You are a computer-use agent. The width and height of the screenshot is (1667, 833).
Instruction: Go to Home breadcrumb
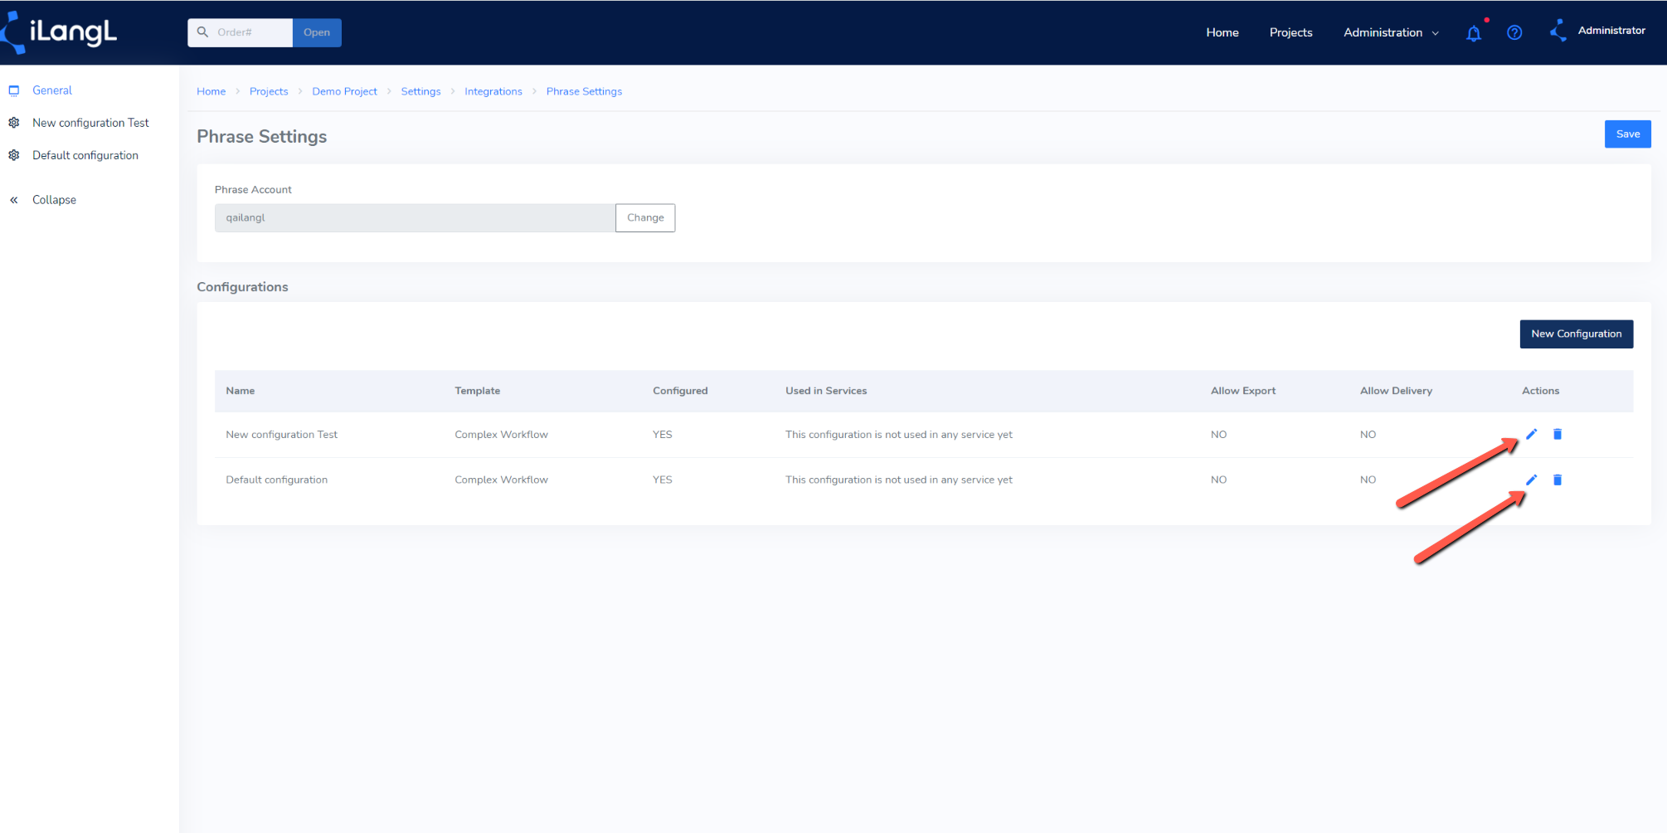tap(211, 91)
